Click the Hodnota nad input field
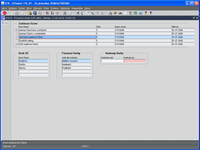 [x=112, y=61]
